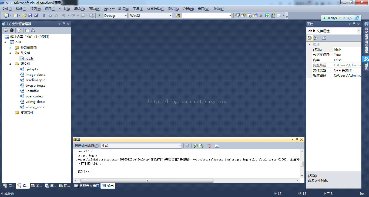This screenshot has height=197, width=369.
Task: Open the 生成(B) build menu
Action: (65, 9)
